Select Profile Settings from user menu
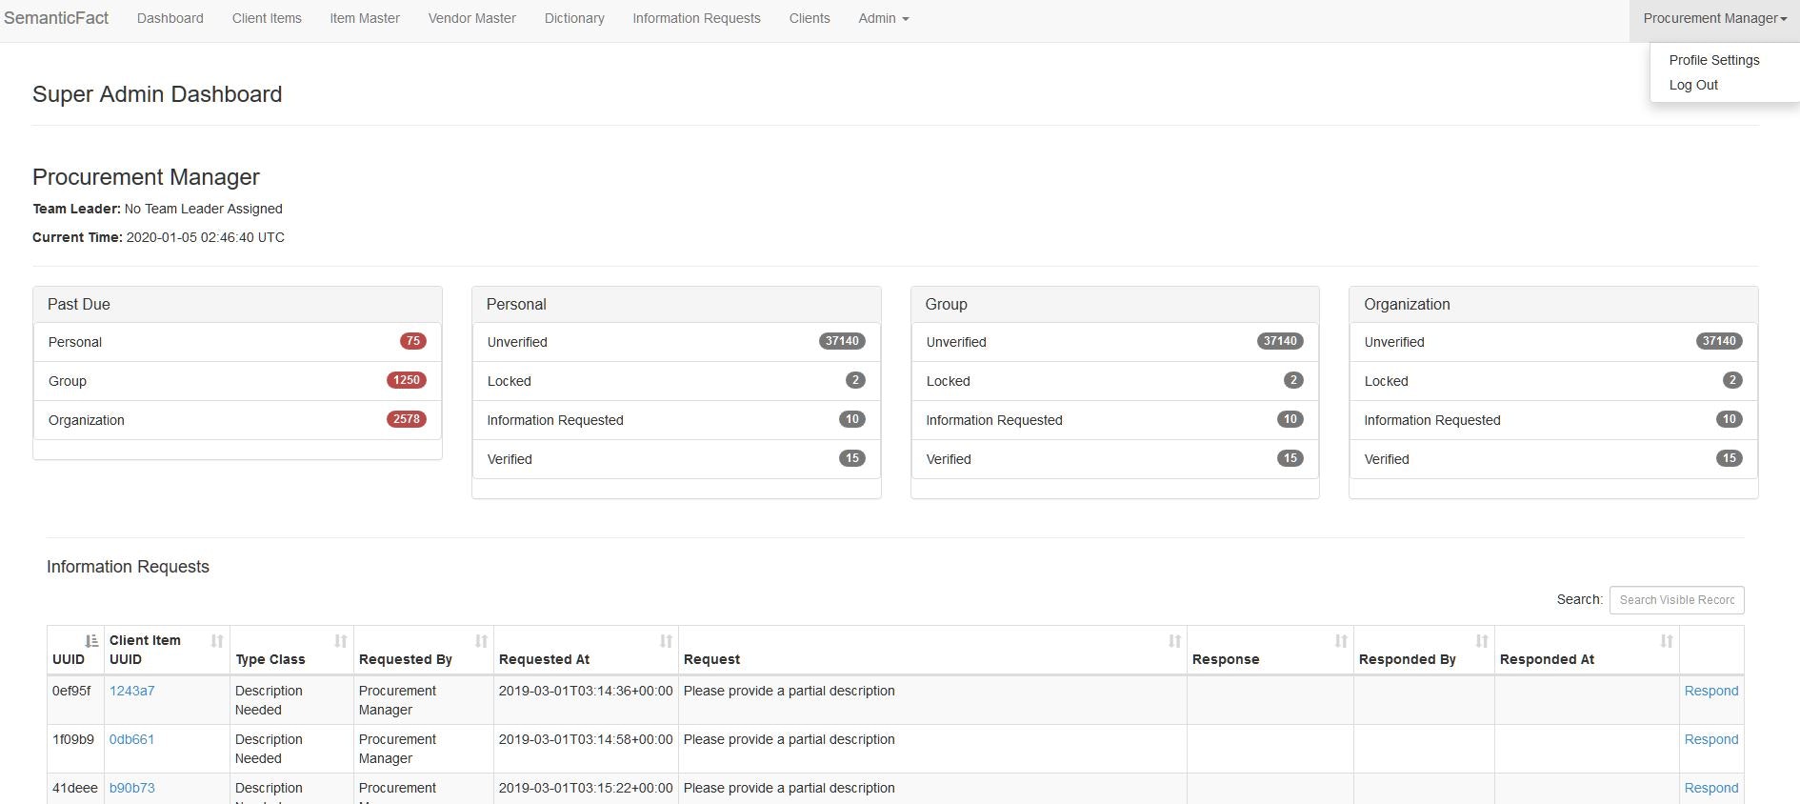 coord(1714,60)
